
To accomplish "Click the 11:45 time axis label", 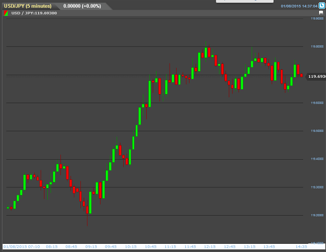I will (190, 247).
